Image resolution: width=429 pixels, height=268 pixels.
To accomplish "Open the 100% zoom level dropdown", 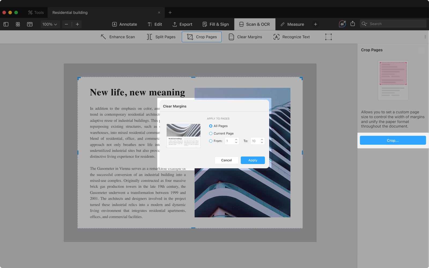I will (x=50, y=24).
